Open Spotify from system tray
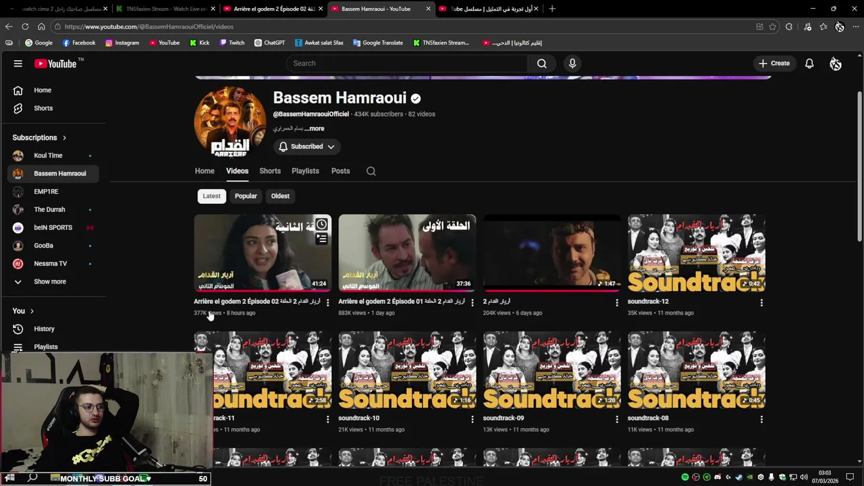The width and height of the screenshot is (864, 486). 685,477
